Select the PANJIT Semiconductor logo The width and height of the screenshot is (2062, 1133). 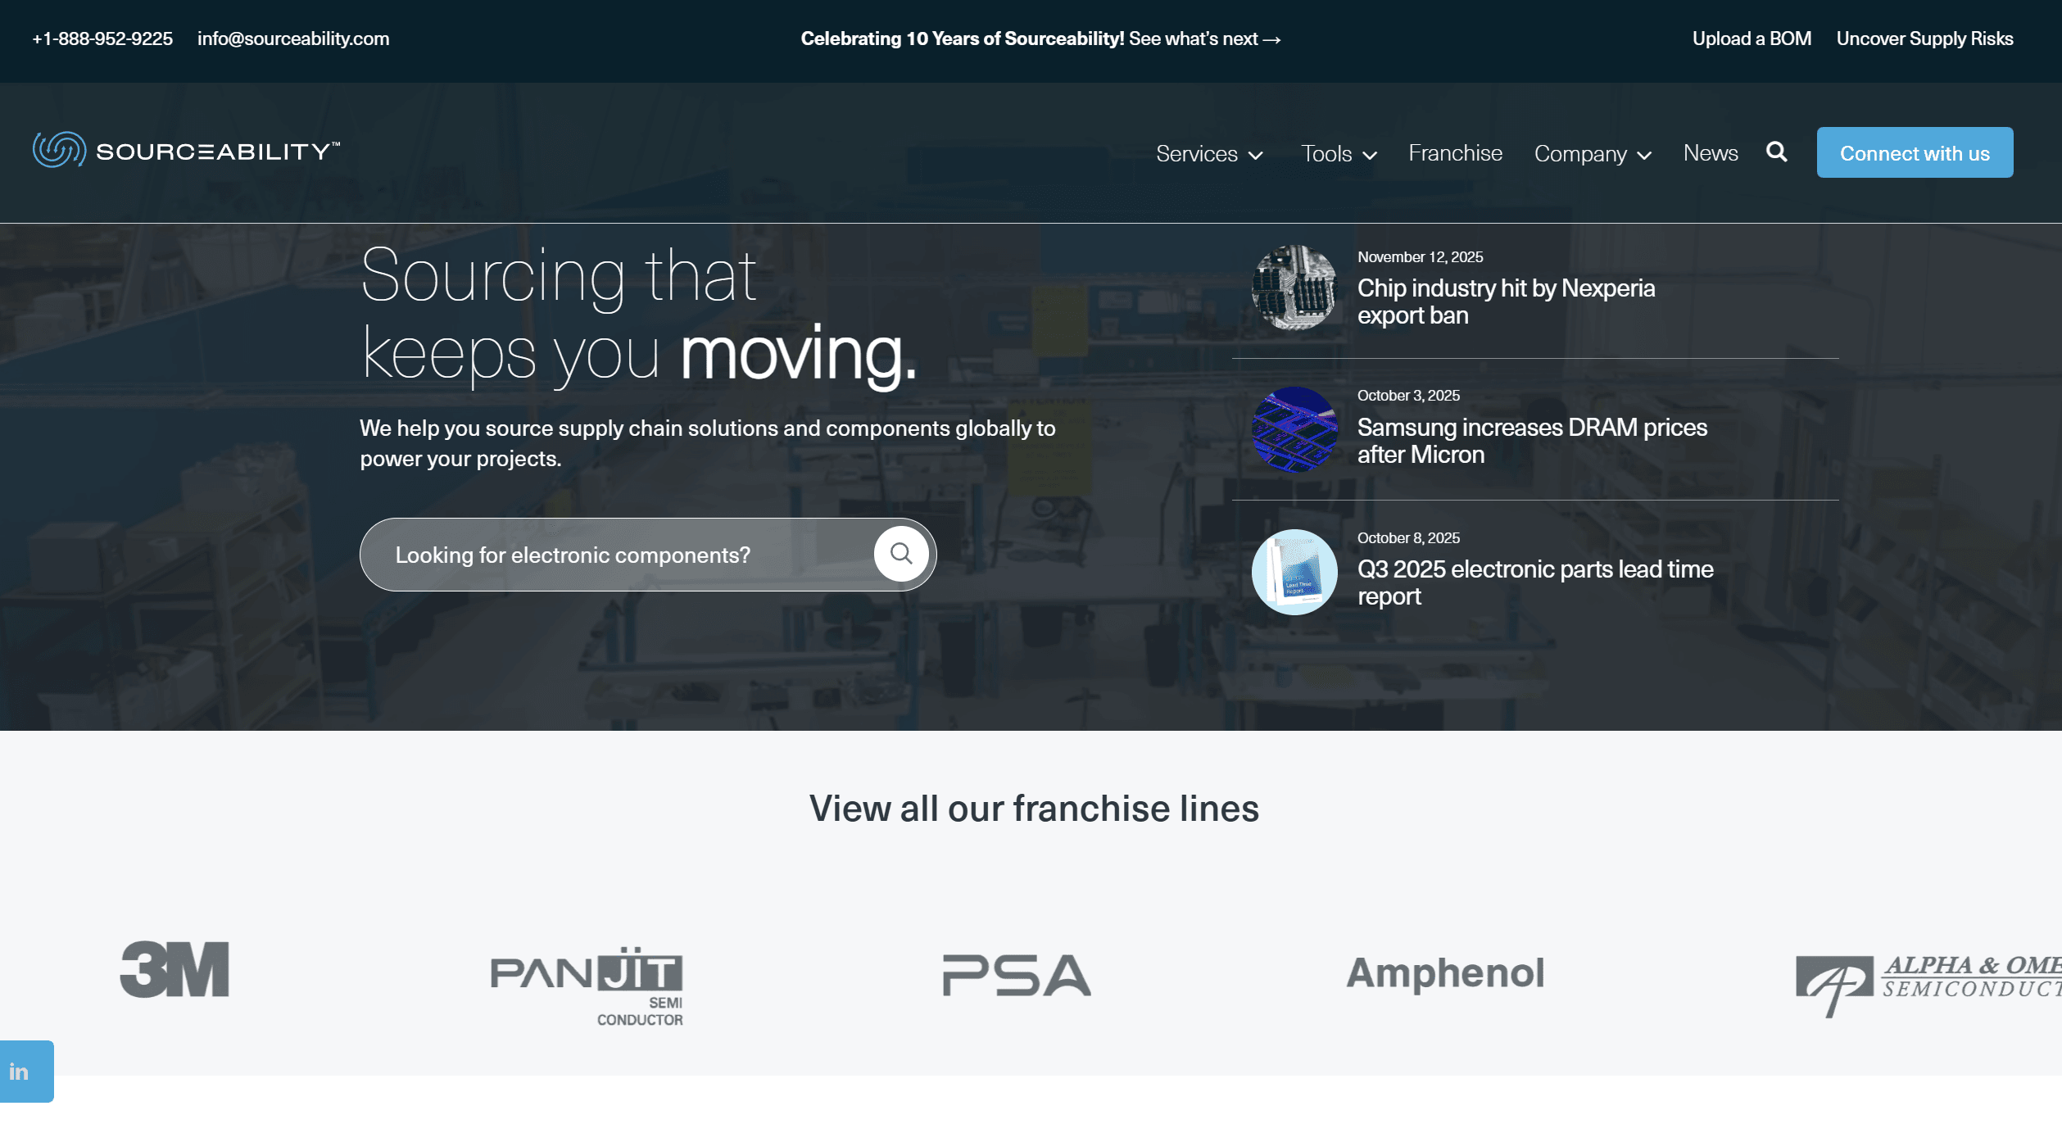click(x=587, y=986)
